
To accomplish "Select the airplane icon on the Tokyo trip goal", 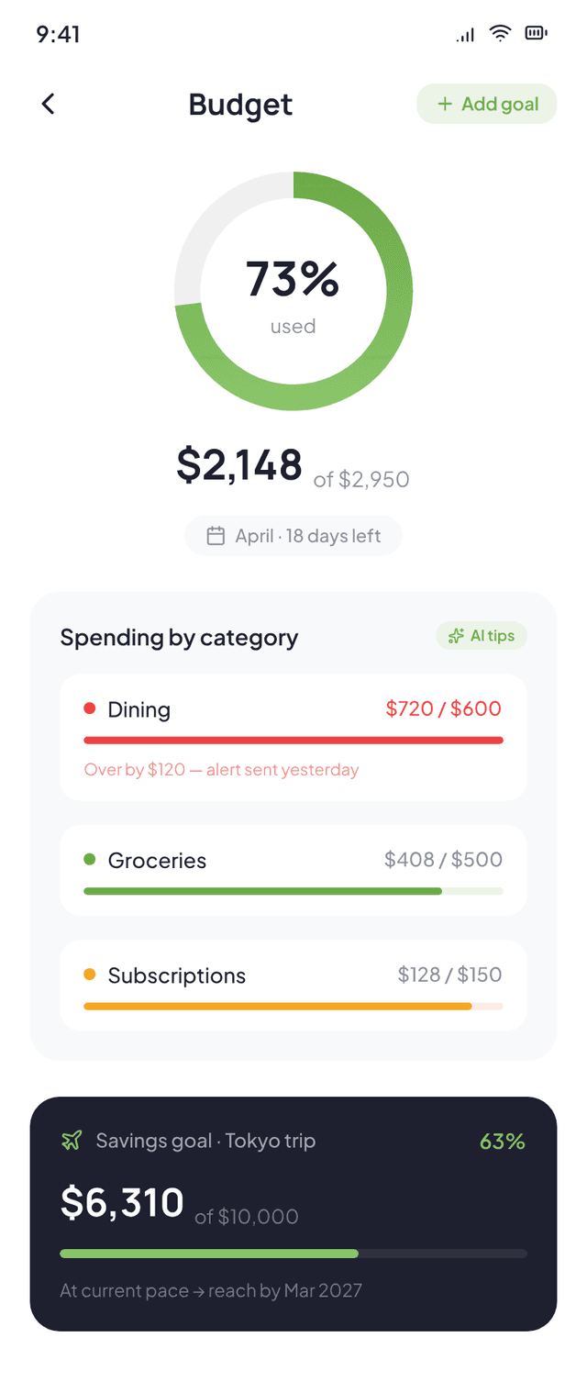I will [x=72, y=1141].
